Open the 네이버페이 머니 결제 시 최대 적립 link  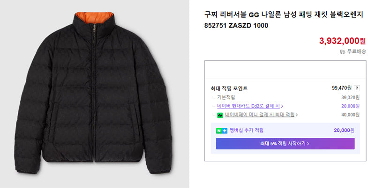260,115
